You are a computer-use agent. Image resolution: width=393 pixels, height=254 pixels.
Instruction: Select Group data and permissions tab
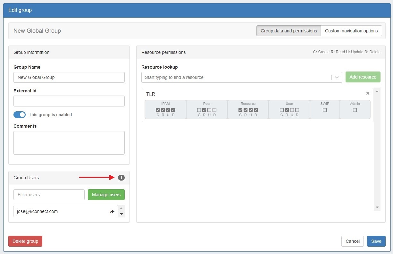(288, 31)
